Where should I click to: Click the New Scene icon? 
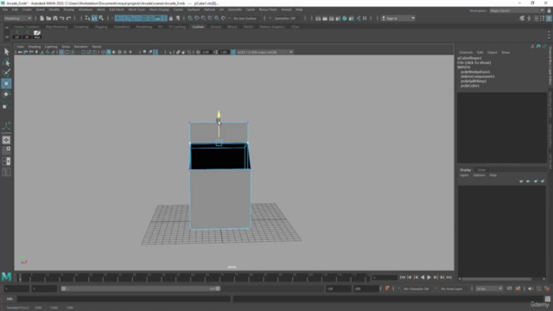tap(41, 18)
